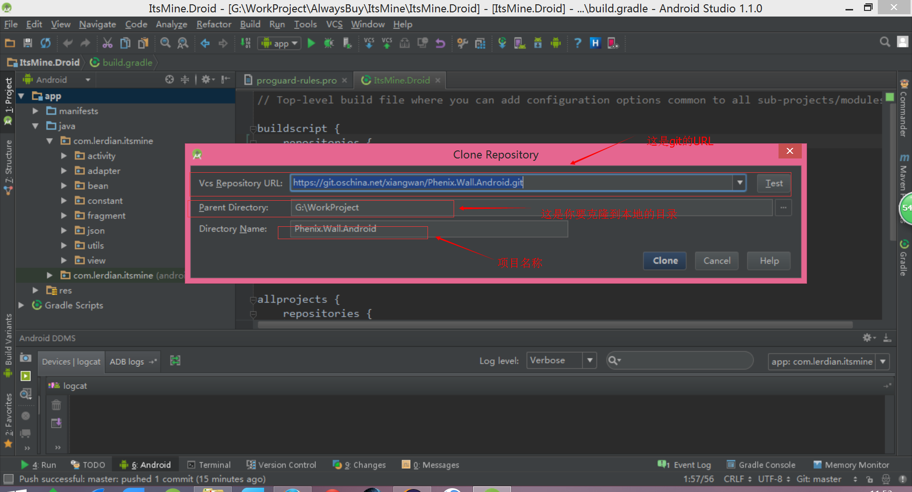Screen dimensions: 912x492
Task: Expand the activity package
Action: coord(64,156)
